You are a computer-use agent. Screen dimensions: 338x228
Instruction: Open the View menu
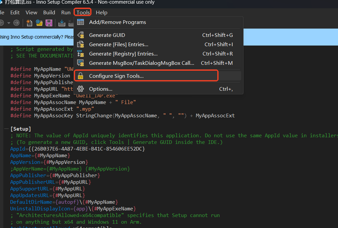(31, 13)
